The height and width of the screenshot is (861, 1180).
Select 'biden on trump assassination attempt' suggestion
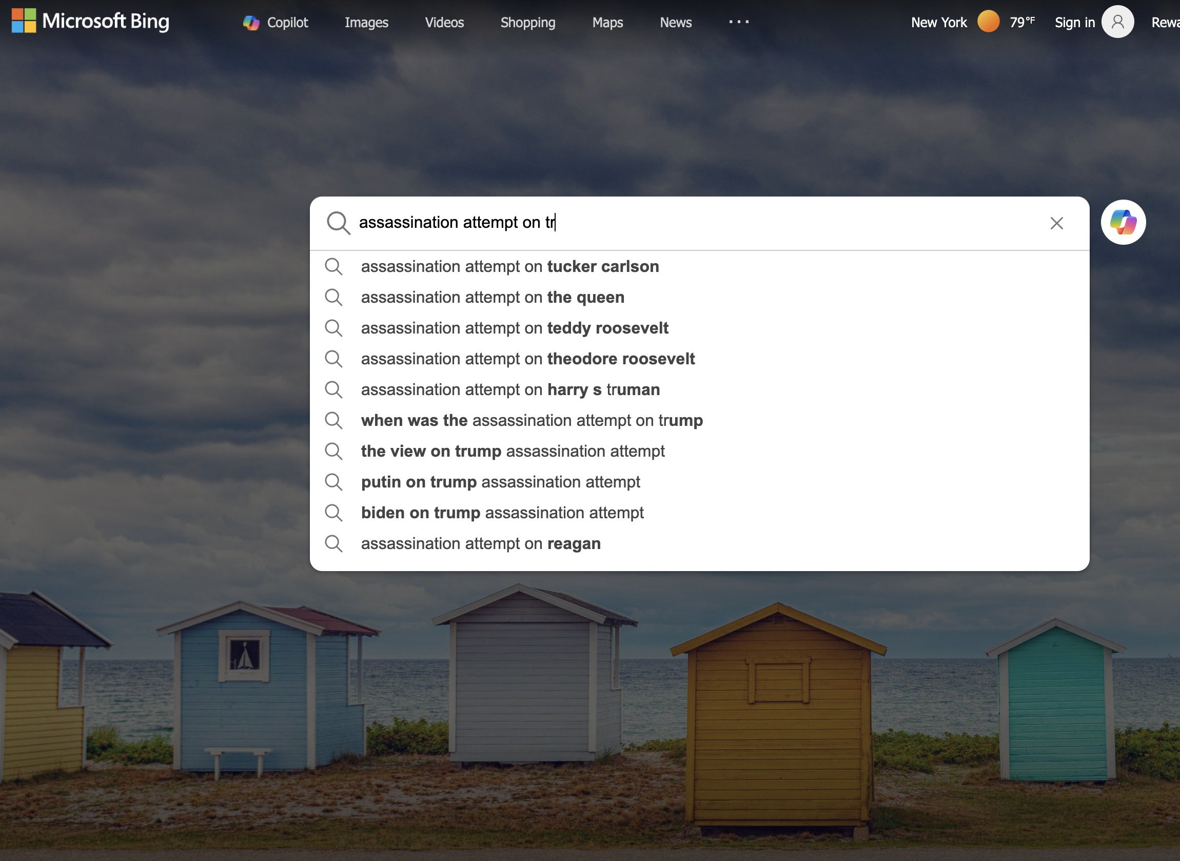pyautogui.click(x=699, y=512)
